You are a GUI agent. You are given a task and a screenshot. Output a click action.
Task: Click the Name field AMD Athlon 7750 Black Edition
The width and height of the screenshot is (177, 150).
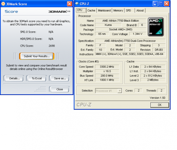(x=121, y=21)
